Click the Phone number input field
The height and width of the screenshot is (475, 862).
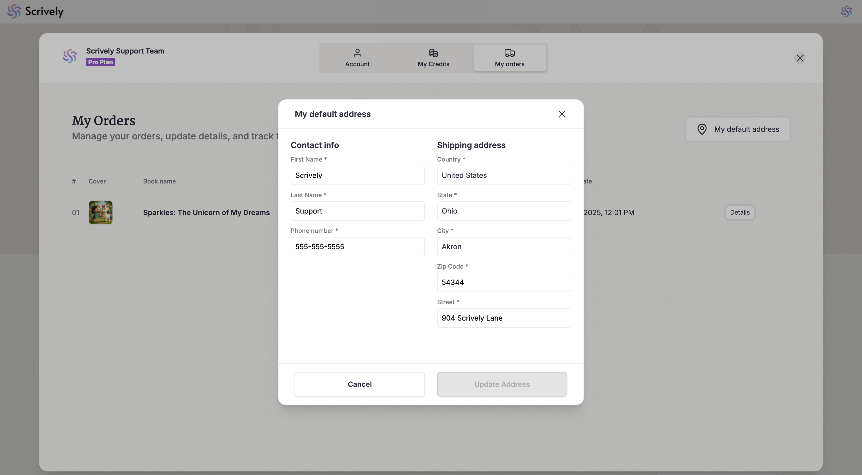(357, 247)
